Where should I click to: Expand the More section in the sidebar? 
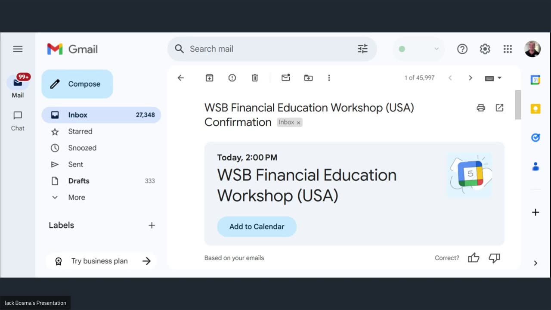(76, 197)
